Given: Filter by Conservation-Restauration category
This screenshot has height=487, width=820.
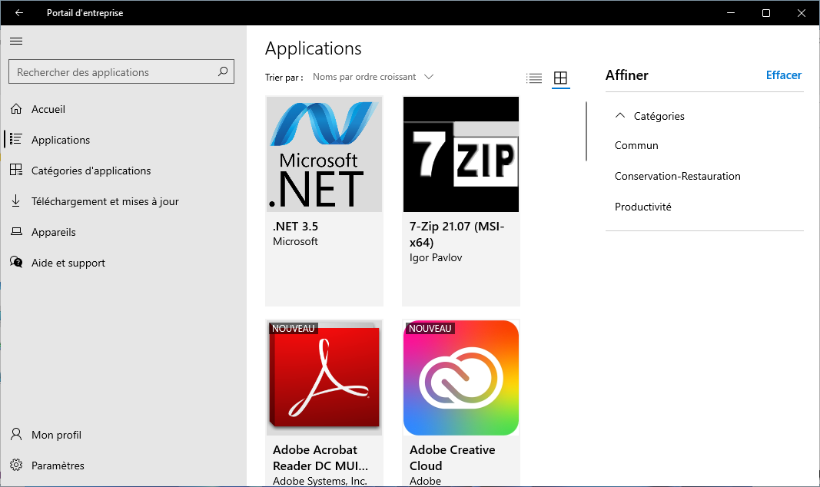Looking at the screenshot, I should (678, 176).
